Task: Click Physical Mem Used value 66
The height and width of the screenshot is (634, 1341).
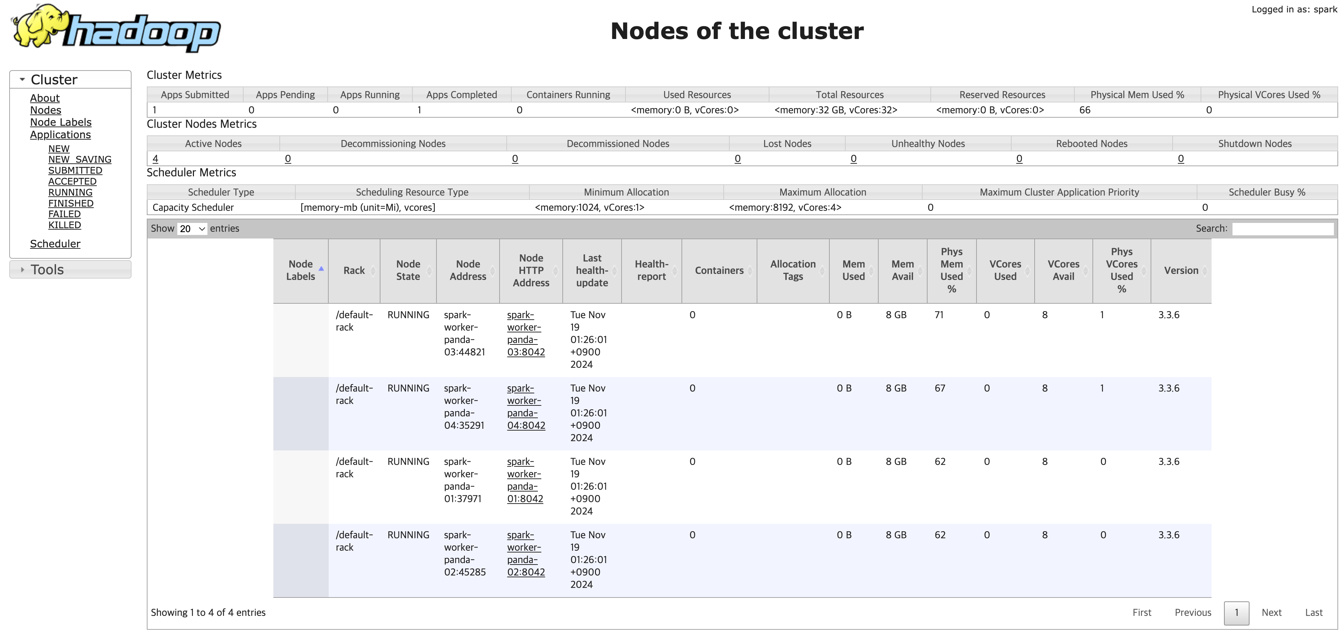Action: pyautogui.click(x=1085, y=110)
